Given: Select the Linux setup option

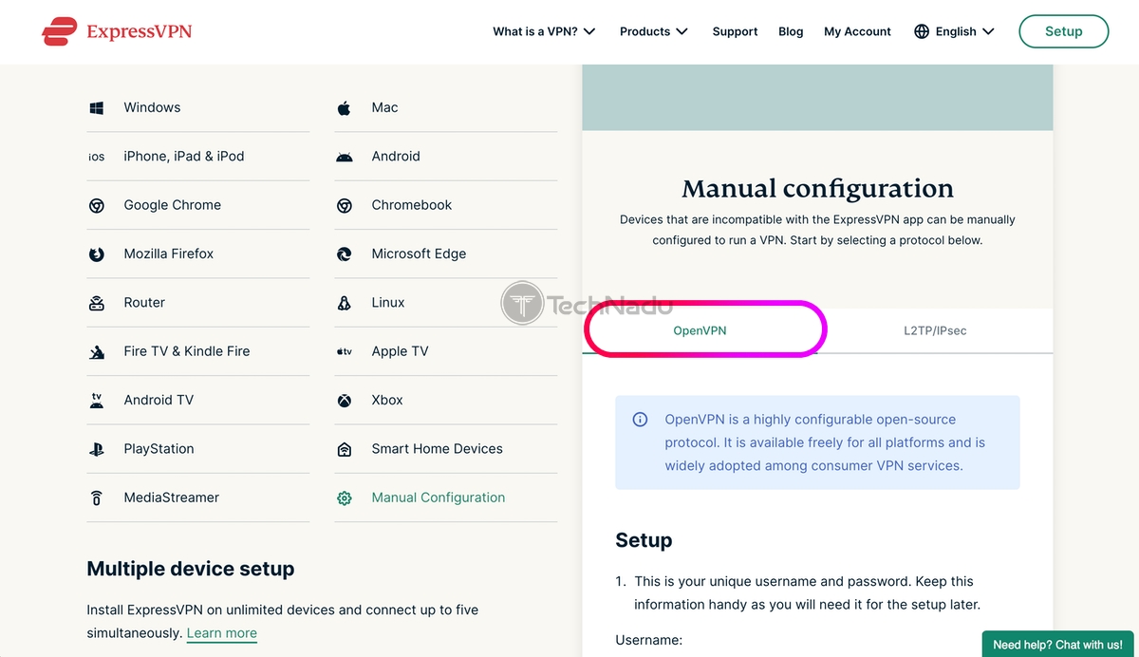Looking at the screenshot, I should (x=445, y=303).
